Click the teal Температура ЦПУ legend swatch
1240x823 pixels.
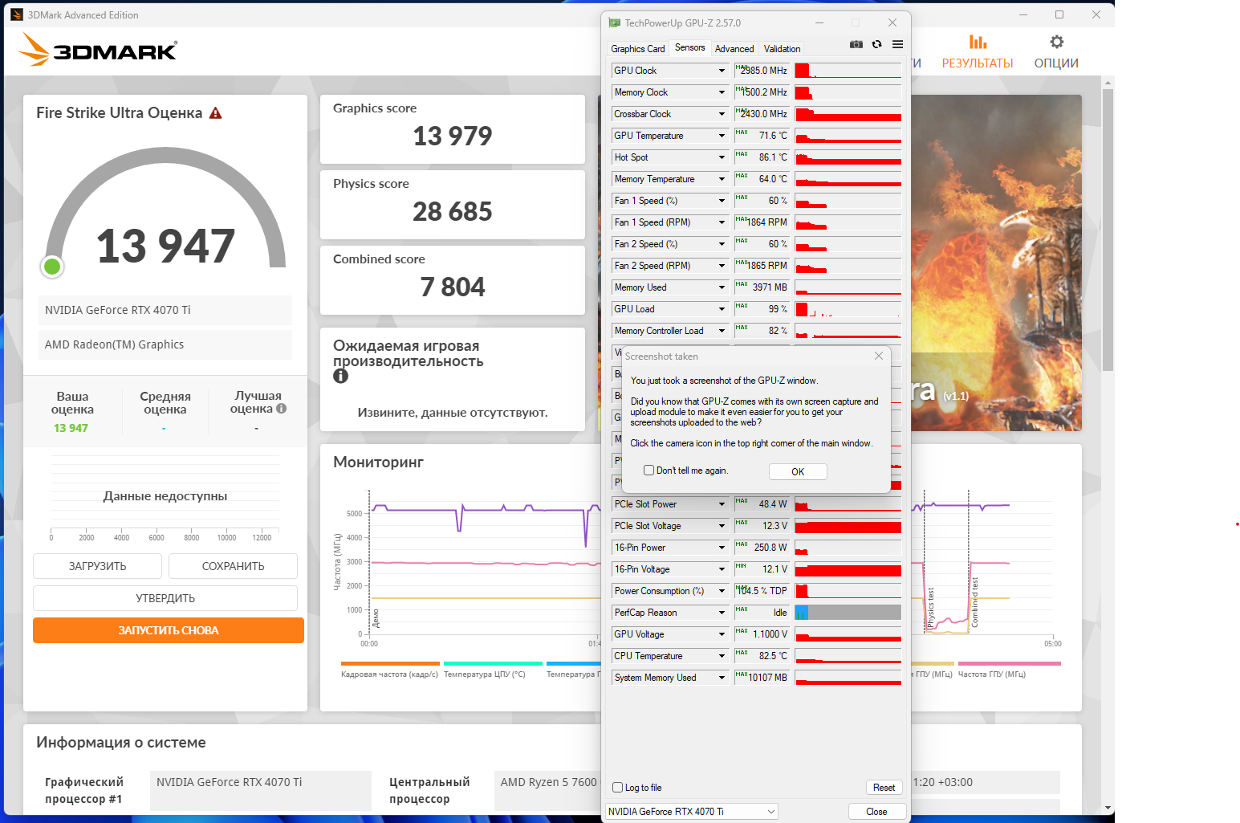[493, 663]
